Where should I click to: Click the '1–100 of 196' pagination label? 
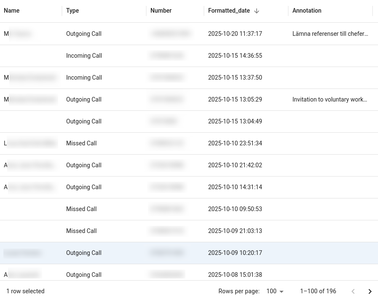click(318, 291)
